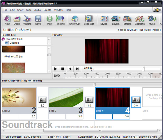
Task: Click the transition icon after Slide 3
Action: pyautogui.click(x=89, y=100)
